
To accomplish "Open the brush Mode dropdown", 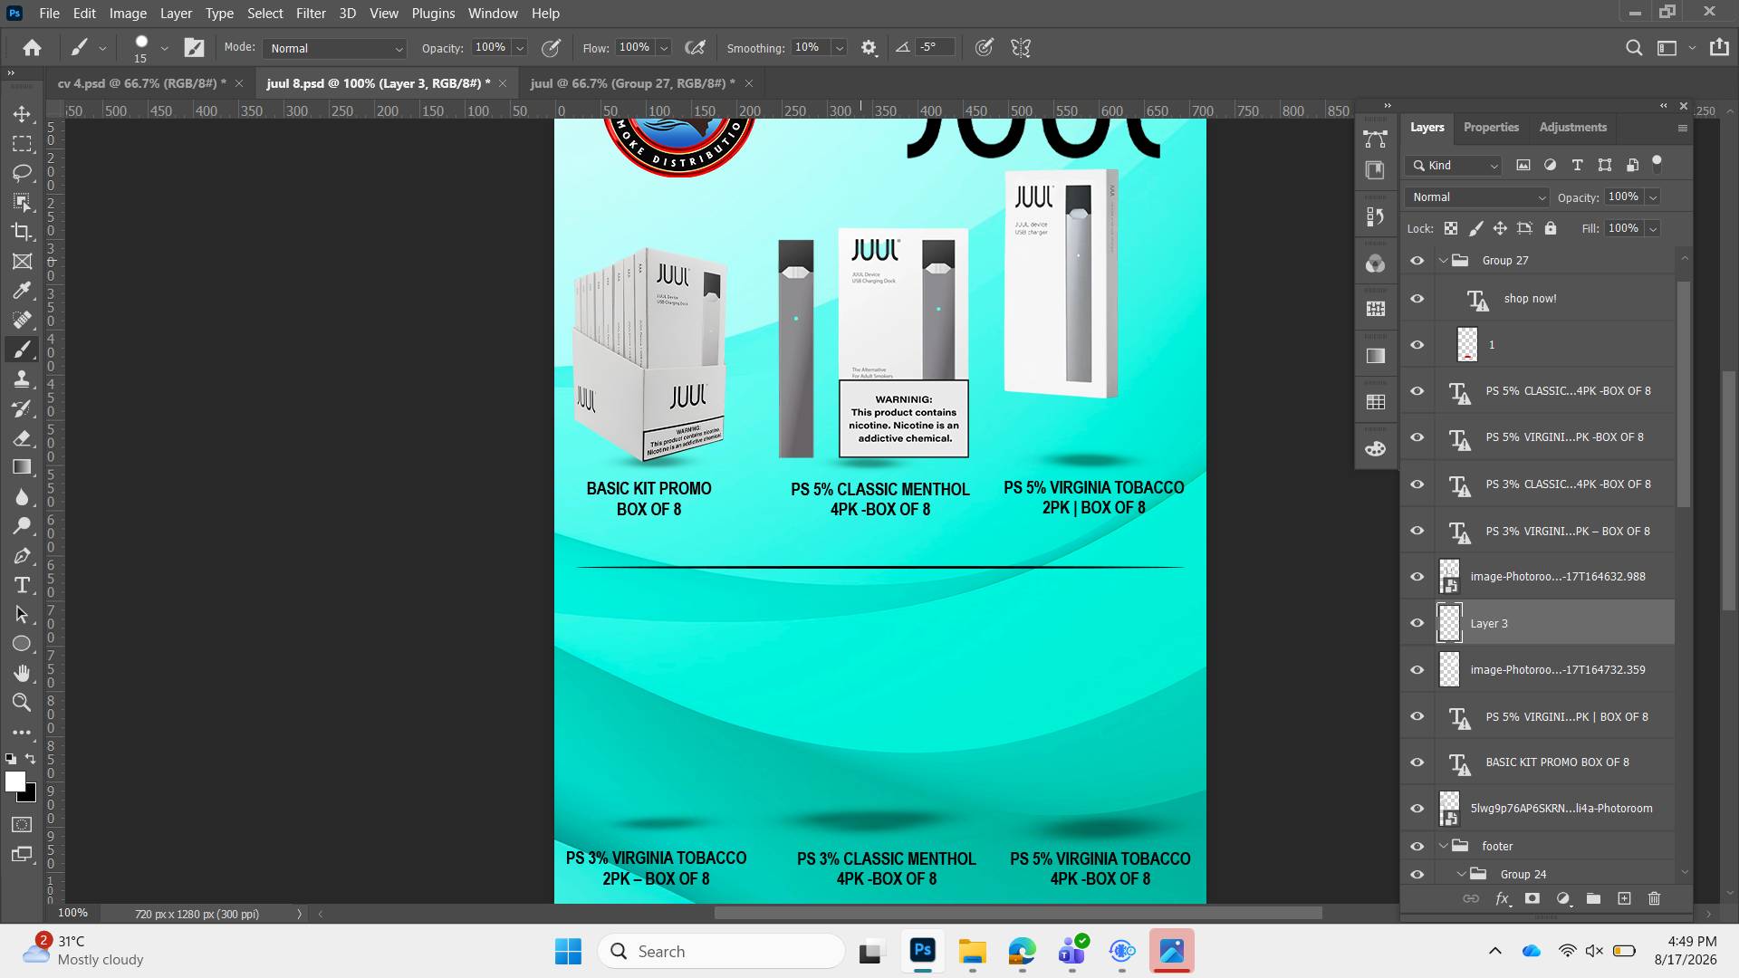I will pos(334,48).
